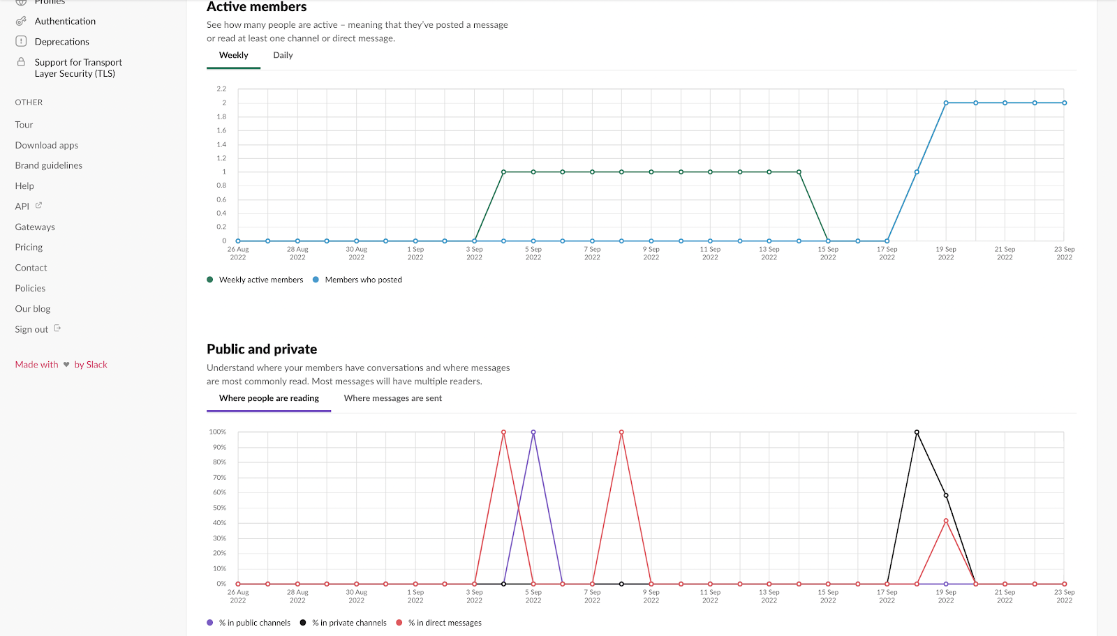Click the 100% y-axis label on reading chart
The width and height of the screenshot is (1117, 636).
click(x=217, y=432)
